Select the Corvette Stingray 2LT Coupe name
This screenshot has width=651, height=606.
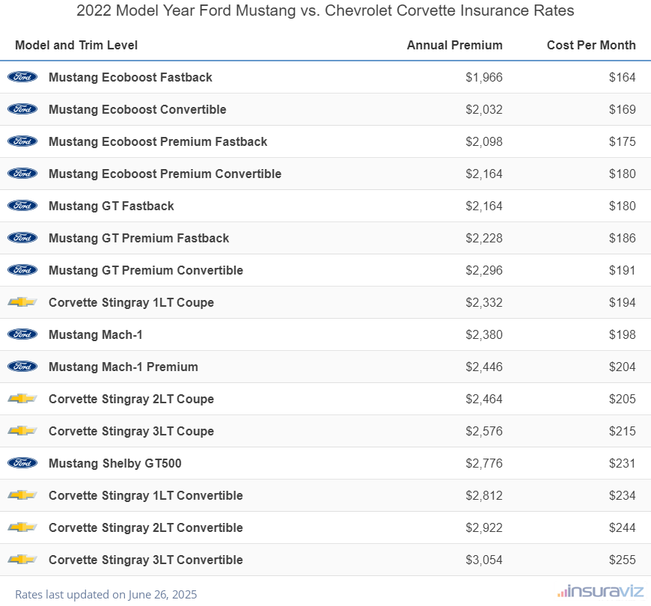tap(131, 399)
